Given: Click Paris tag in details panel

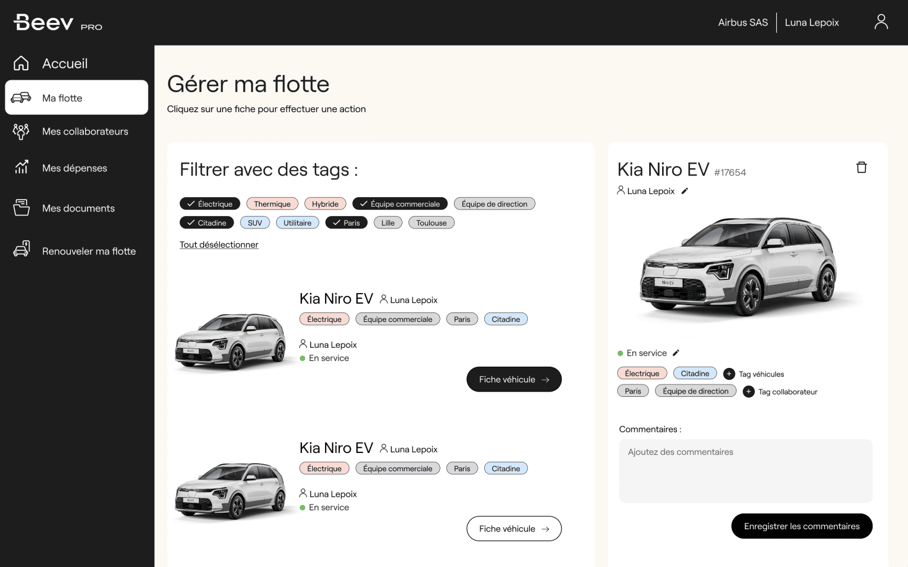Looking at the screenshot, I should tap(633, 391).
